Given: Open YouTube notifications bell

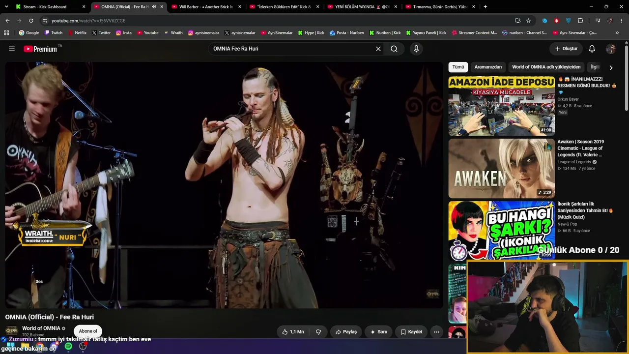Looking at the screenshot, I should tap(592, 49).
